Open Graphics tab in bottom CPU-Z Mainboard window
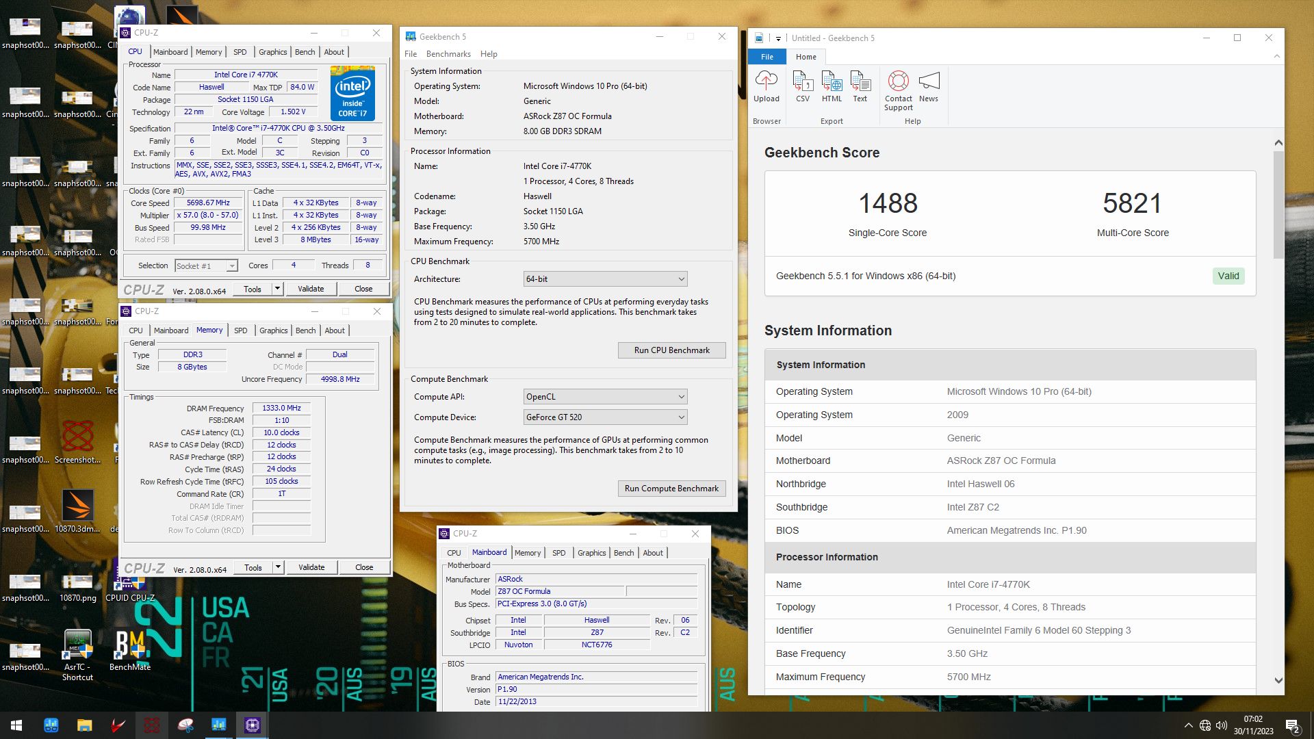Image resolution: width=1314 pixels, height=739 pixels. (592, 553)
